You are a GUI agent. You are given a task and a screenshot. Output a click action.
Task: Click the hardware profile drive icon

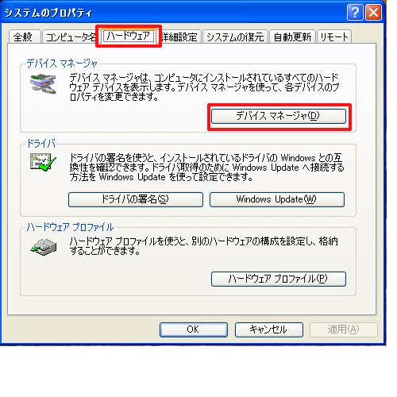(x=44, y=247)
